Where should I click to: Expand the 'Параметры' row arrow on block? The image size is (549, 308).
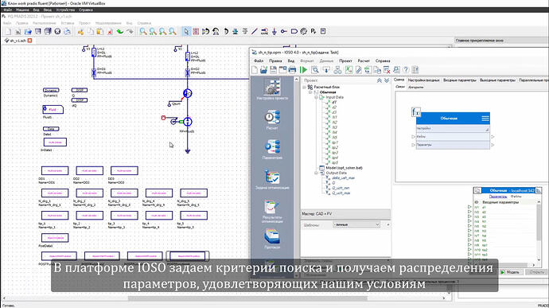coord(493,145)
